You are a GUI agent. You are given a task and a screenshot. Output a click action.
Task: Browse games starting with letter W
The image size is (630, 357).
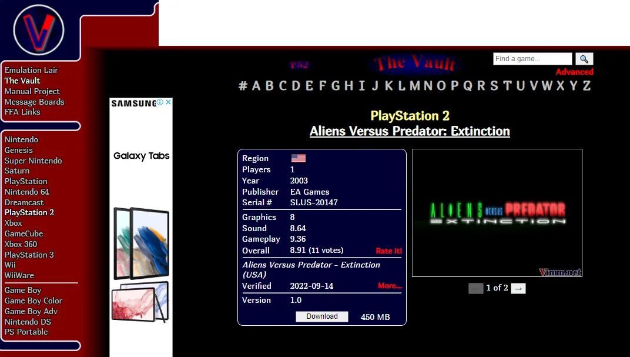click(x=547, y=86)
